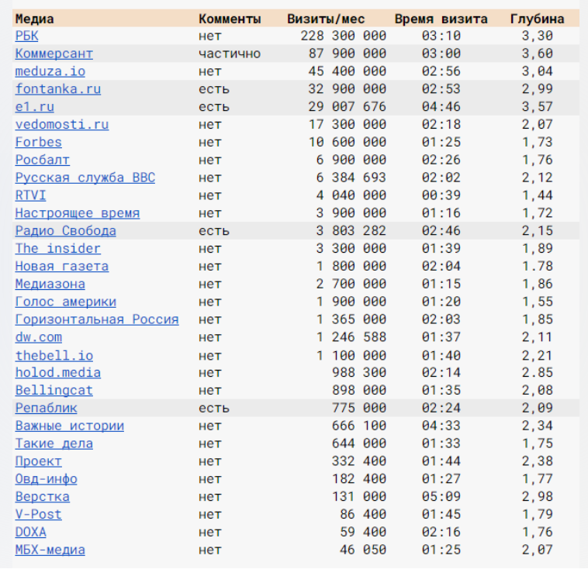The image size is (588, 576).
Task: Open the Такие дела link
Action: 54,443
